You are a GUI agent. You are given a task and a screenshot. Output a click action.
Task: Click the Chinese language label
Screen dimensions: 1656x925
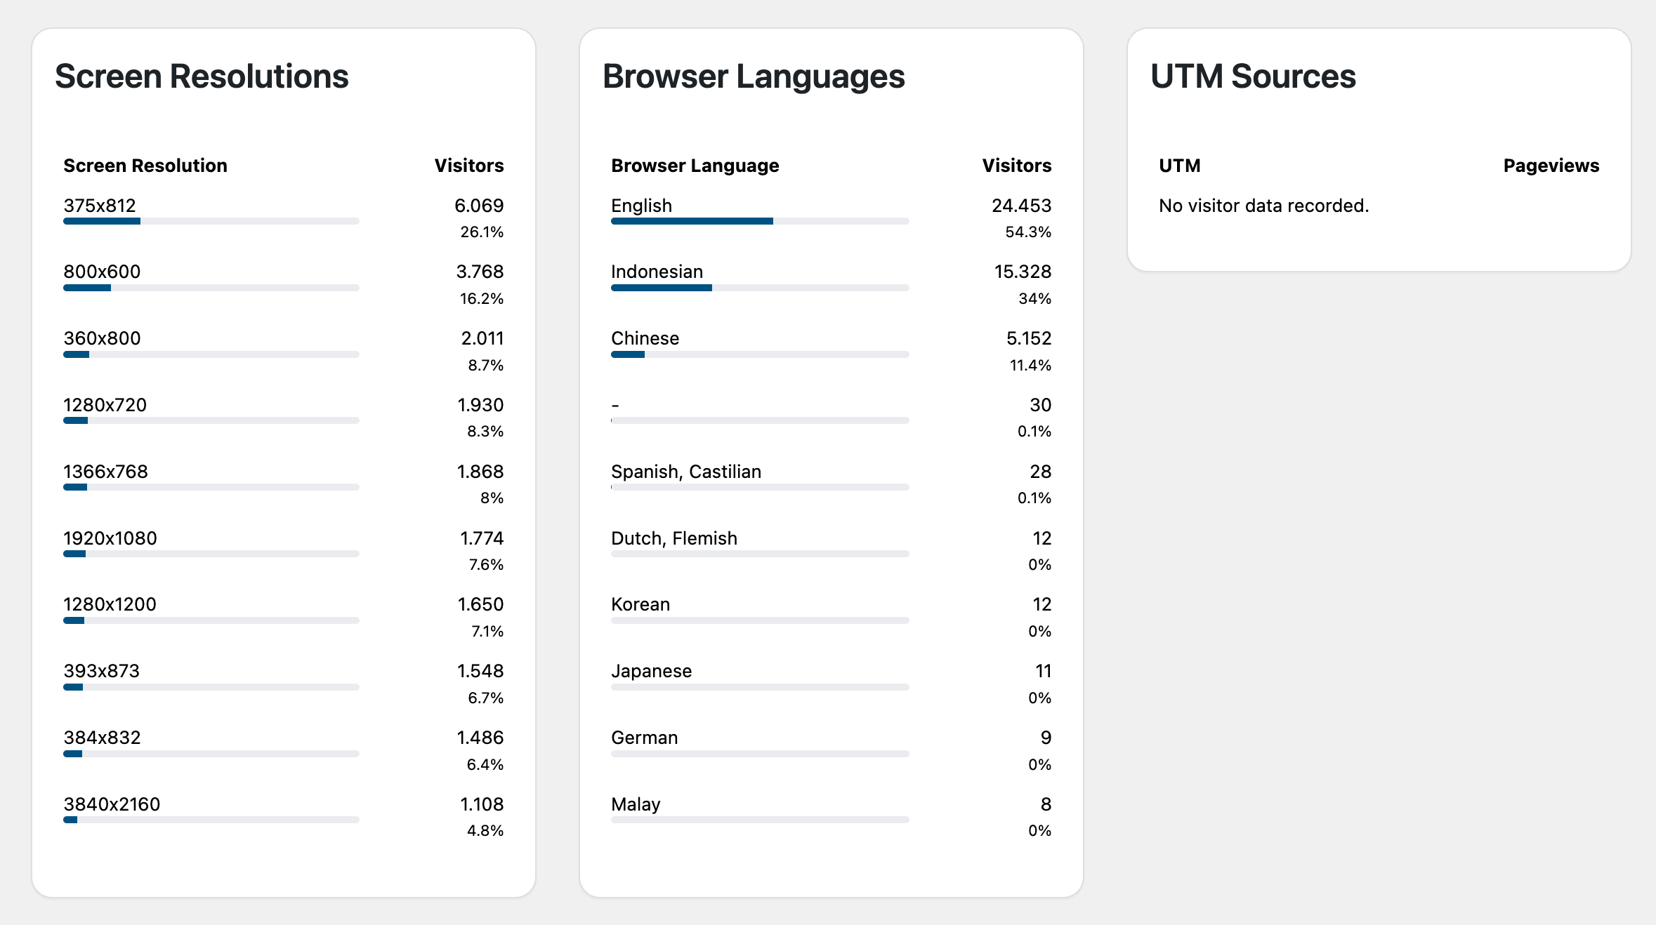tap(645, 338)
